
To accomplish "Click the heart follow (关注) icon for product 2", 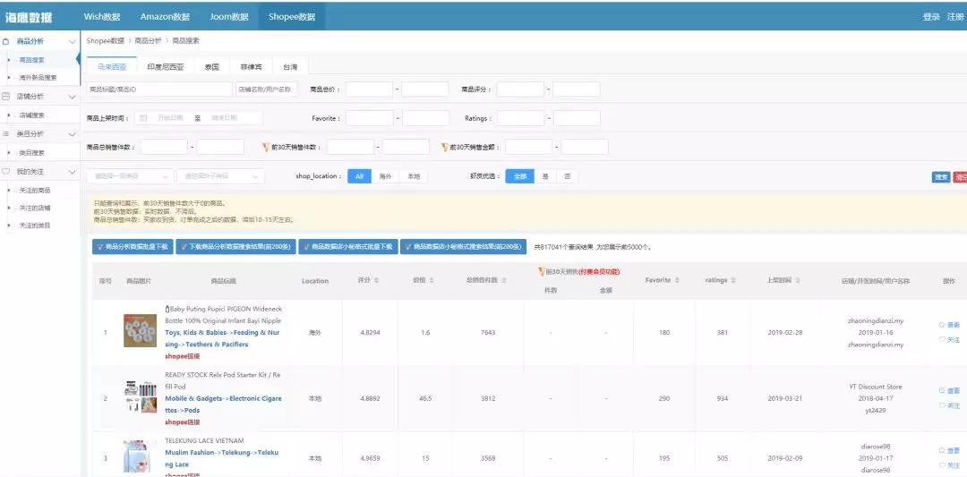I will [x=941, y=405].
